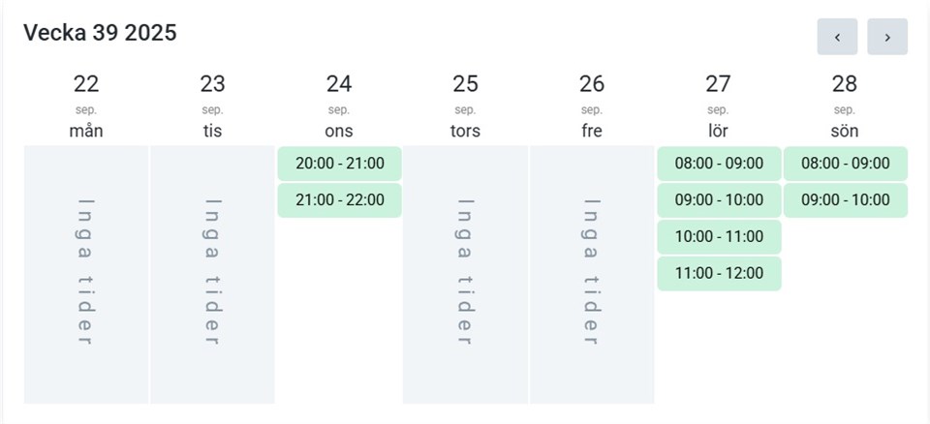Screen dimensions: 930x424
Task: Click the Saturday 27 sep. day header
Action: click(718, 106)
